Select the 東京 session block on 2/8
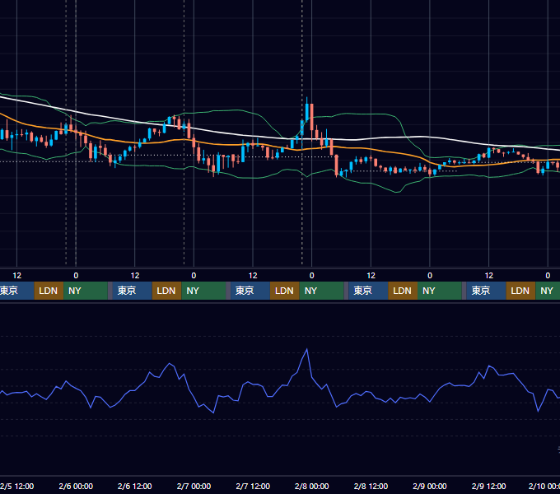Screen dimensions: 560x494 368,291
